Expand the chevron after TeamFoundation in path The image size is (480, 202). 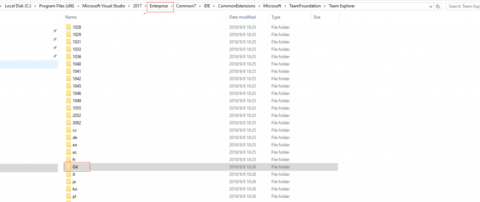tap(325, 6)
